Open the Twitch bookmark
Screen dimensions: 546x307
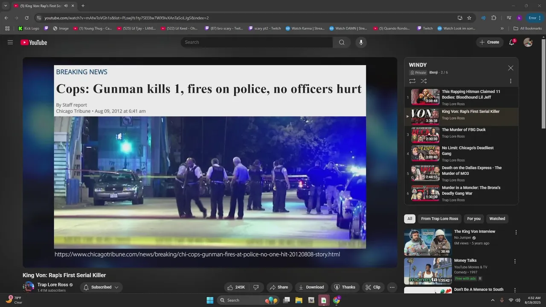pyautogui.click(x=425, y=29)
